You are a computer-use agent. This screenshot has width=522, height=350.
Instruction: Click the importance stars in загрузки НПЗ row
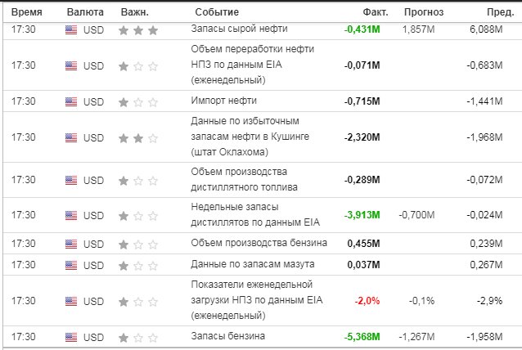click(x=138, y=302)
